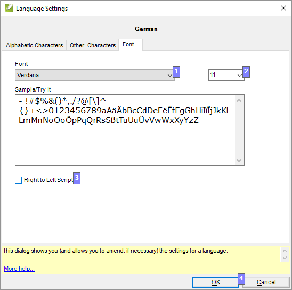The image size is (292, 290).
Task: Open the Verdana font dropdown
Action: (95, 75)
